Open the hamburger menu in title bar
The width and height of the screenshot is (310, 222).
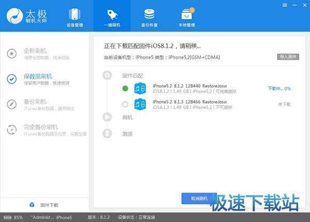(x=285, y=5)
